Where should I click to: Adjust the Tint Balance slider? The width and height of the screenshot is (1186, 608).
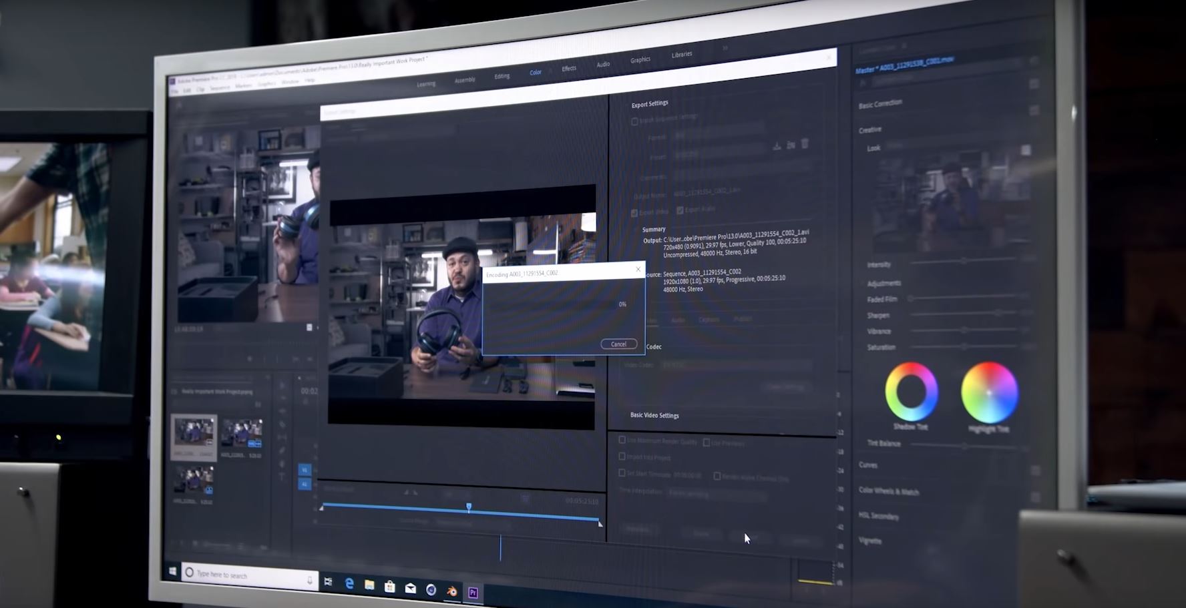[965, 446]
